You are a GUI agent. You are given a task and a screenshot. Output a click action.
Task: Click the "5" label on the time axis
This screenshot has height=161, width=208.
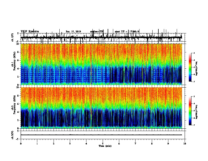click(103, 144)
